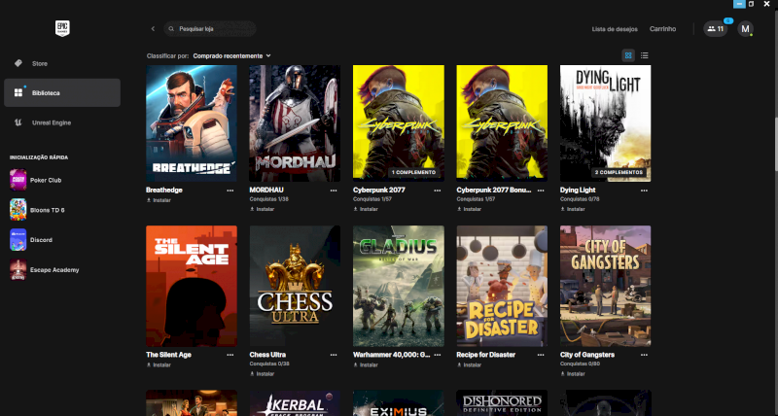Open the City of Gangsters cover
The image size is (778, 416).
pyautogui.click(x=605, y=286)
